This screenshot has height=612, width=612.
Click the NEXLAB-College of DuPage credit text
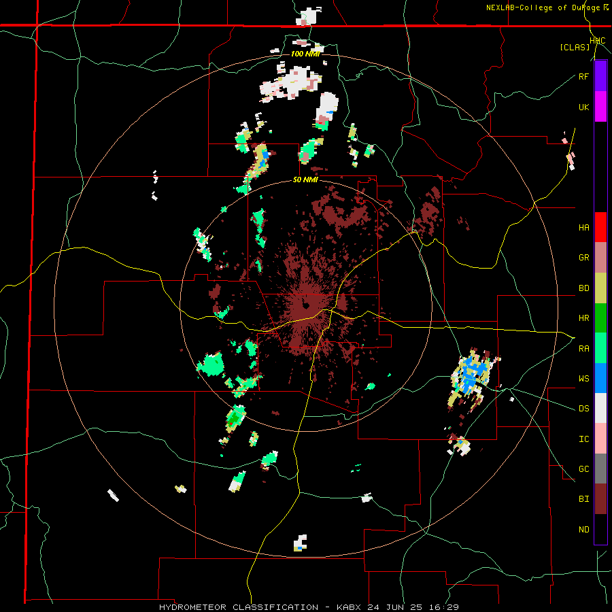(x=543, y=7)
